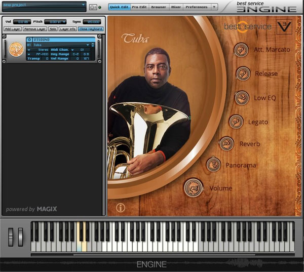Step through presets with the up/down arrows
The image size is (304, 272).
pyautogui.click(x=93, y=45)
